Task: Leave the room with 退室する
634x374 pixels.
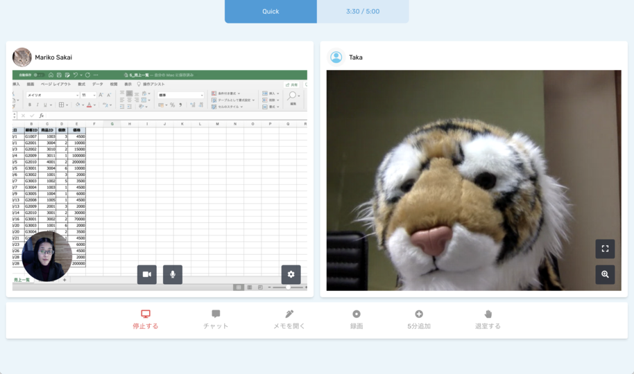Action: tap(488, 319)
